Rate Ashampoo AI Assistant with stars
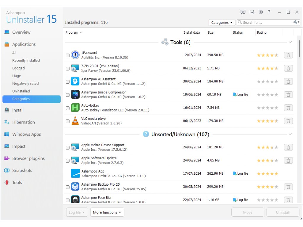Viewport: 303px width, 227px height. click(x=267, y=82)
